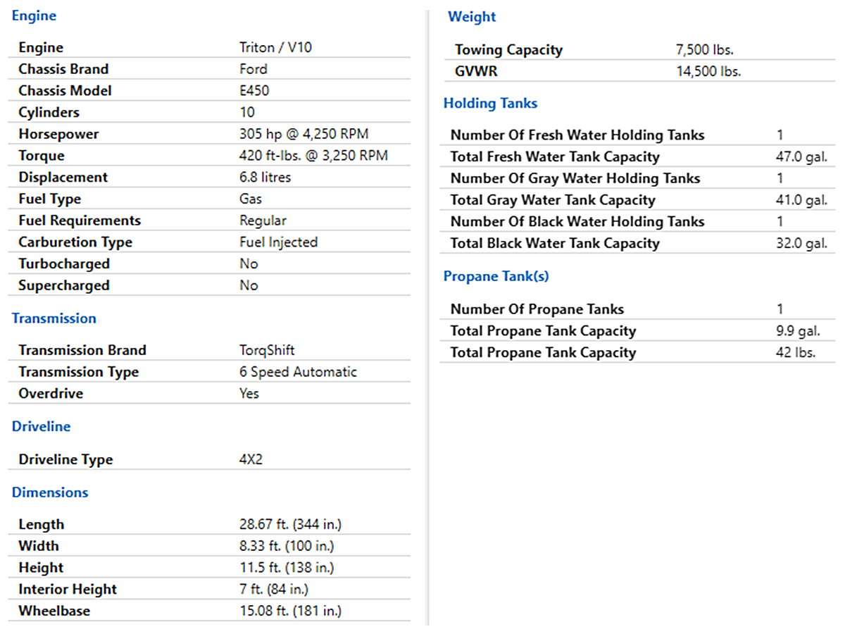Click the Wheelbase row label
The width and height of the screenshot is (845, 634).
(x=54, y=611)
